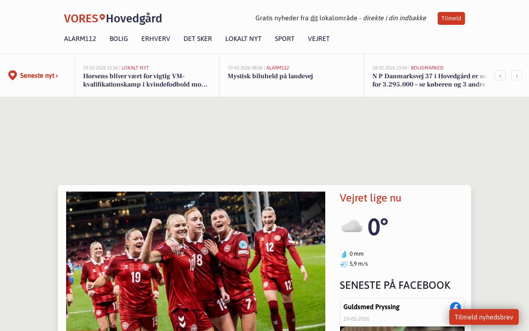Open the BOLIG section
The image size is (529, 331).
[x=119, y=39]
